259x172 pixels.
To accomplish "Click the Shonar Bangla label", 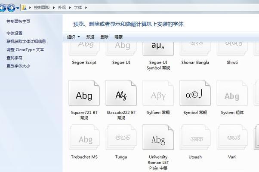I will point(195,62).
